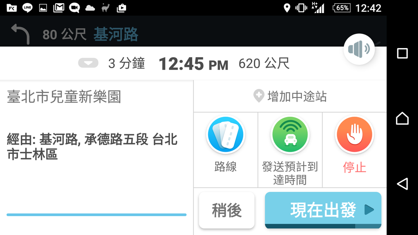Tap the left turn arrow icon
418x235 pixels.
tap(20, 34)
